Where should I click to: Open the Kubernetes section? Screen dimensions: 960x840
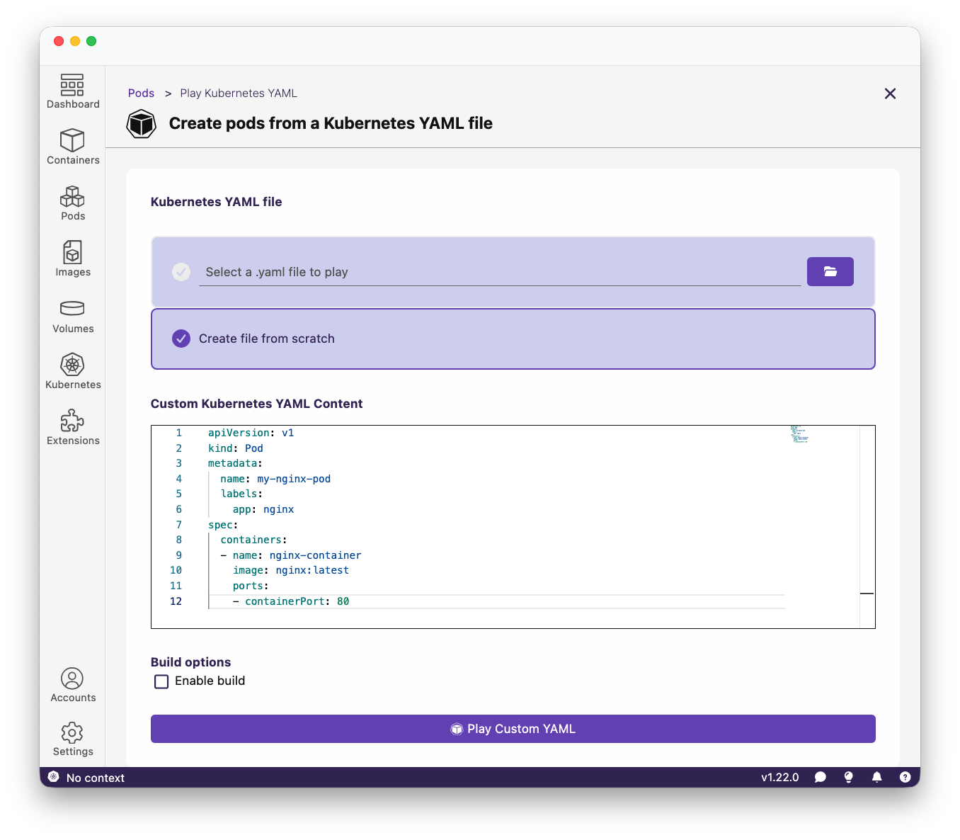click(73, 372)
